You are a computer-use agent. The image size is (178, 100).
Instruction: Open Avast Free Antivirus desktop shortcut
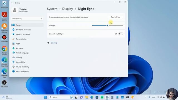point(4,28)
